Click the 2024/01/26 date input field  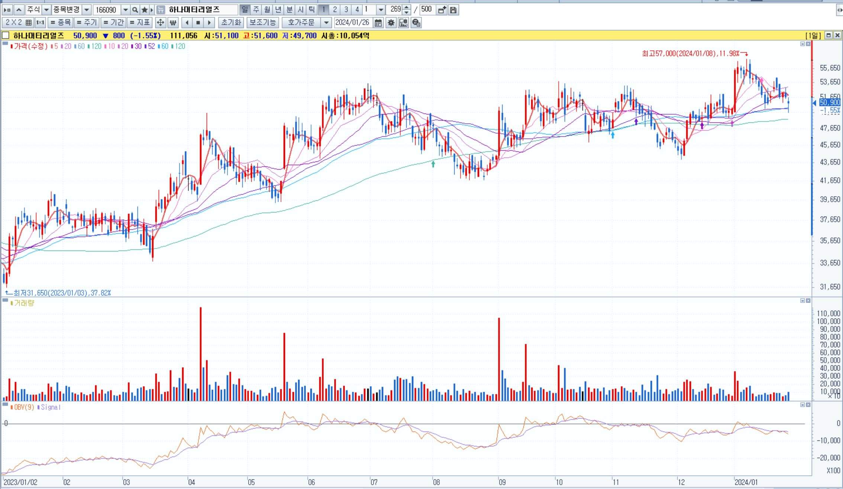pyautogui.click(x=352, y=23)
